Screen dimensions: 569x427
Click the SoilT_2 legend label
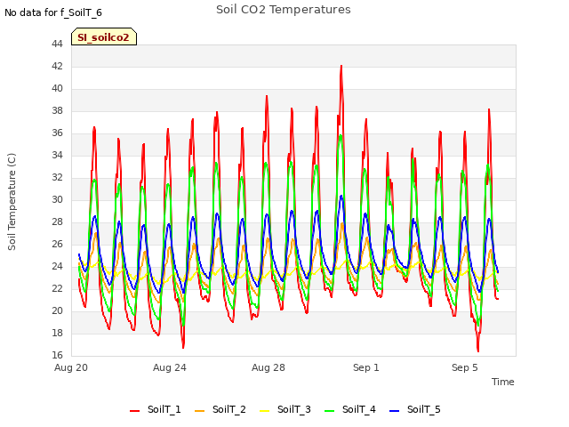click(229, 409)
